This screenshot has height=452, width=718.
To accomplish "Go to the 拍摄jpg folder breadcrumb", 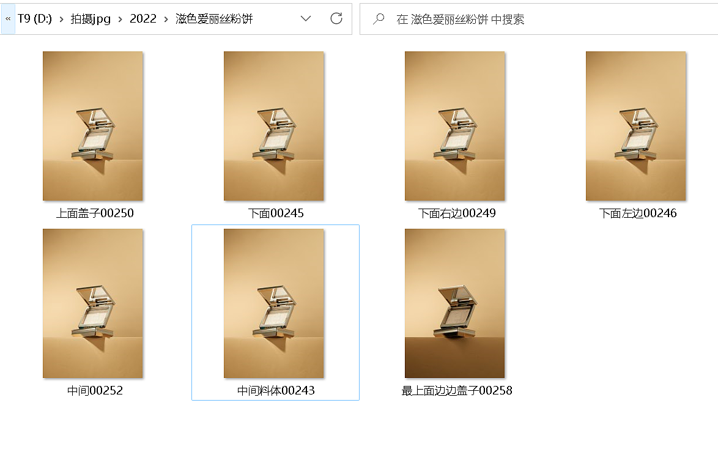I will coord(91,19).
